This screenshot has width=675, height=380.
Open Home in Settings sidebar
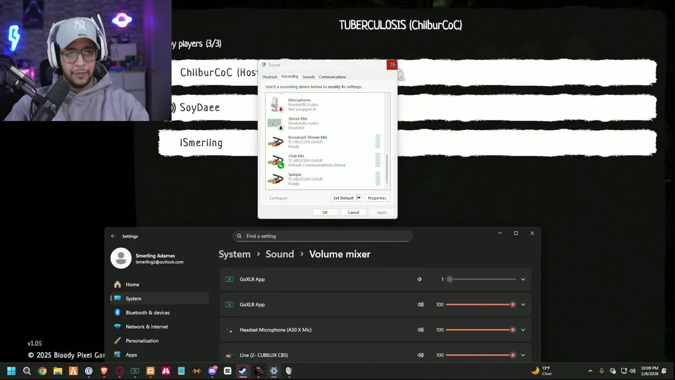pyautogui.click(x=159, y=284)
